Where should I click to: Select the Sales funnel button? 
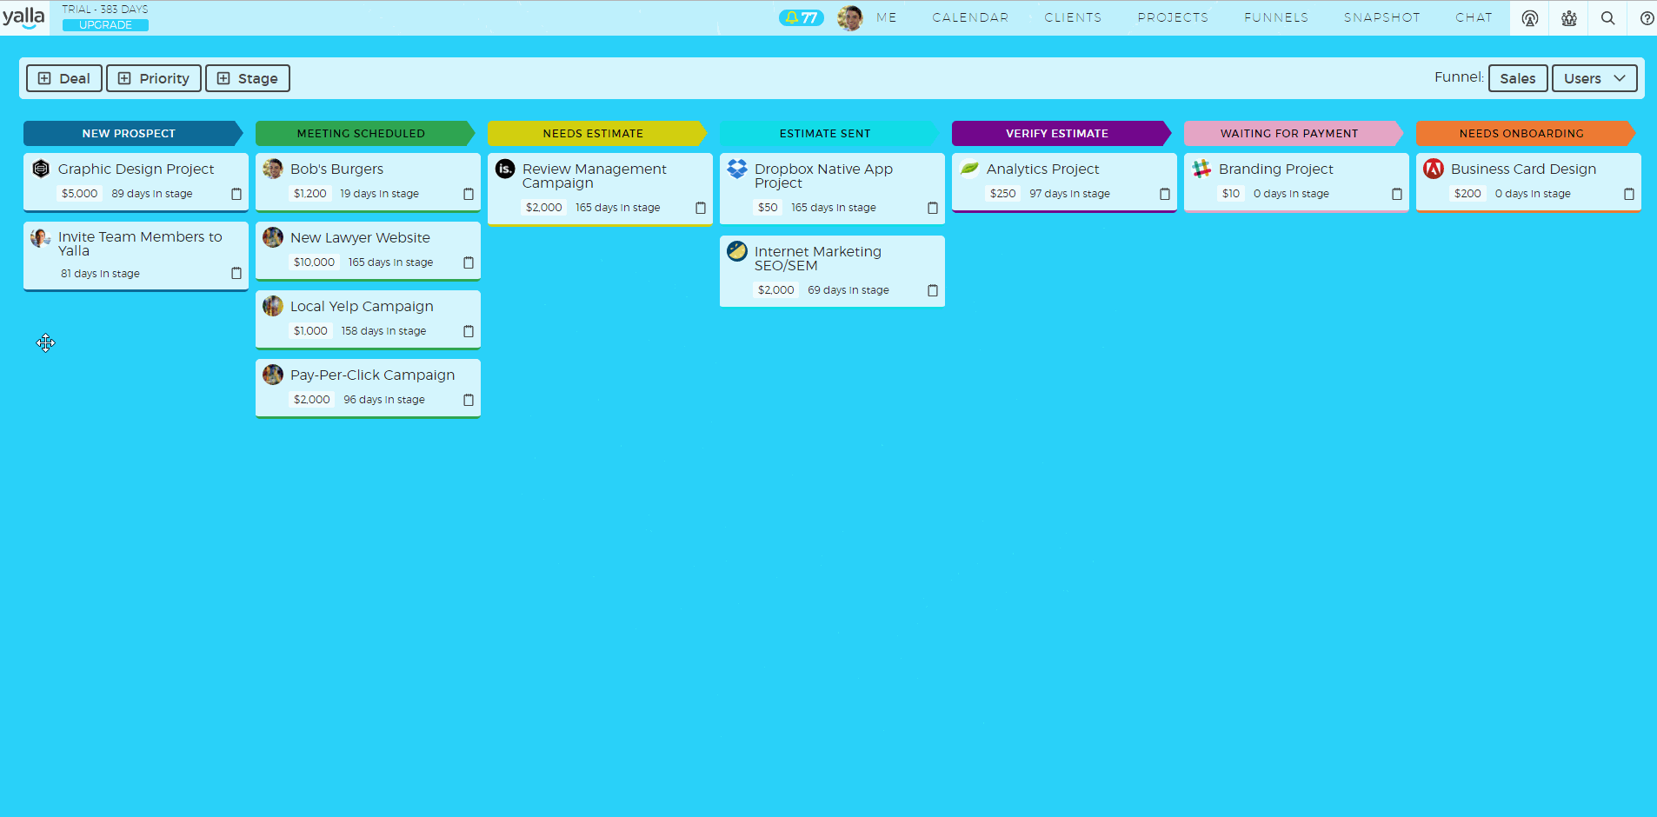click(x=1518, y=78)
